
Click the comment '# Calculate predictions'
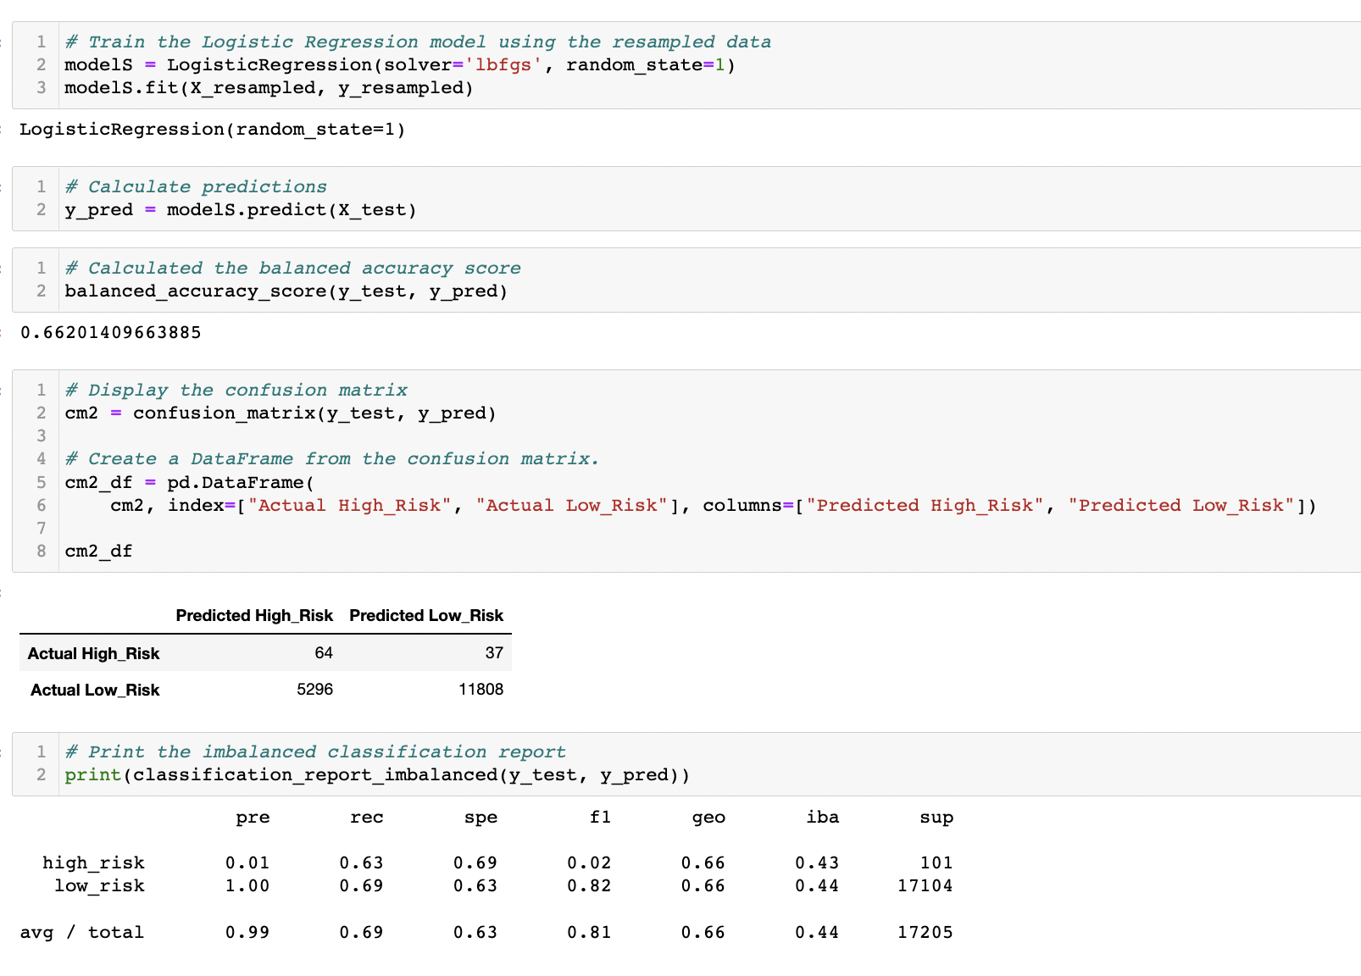click(196, 187)
